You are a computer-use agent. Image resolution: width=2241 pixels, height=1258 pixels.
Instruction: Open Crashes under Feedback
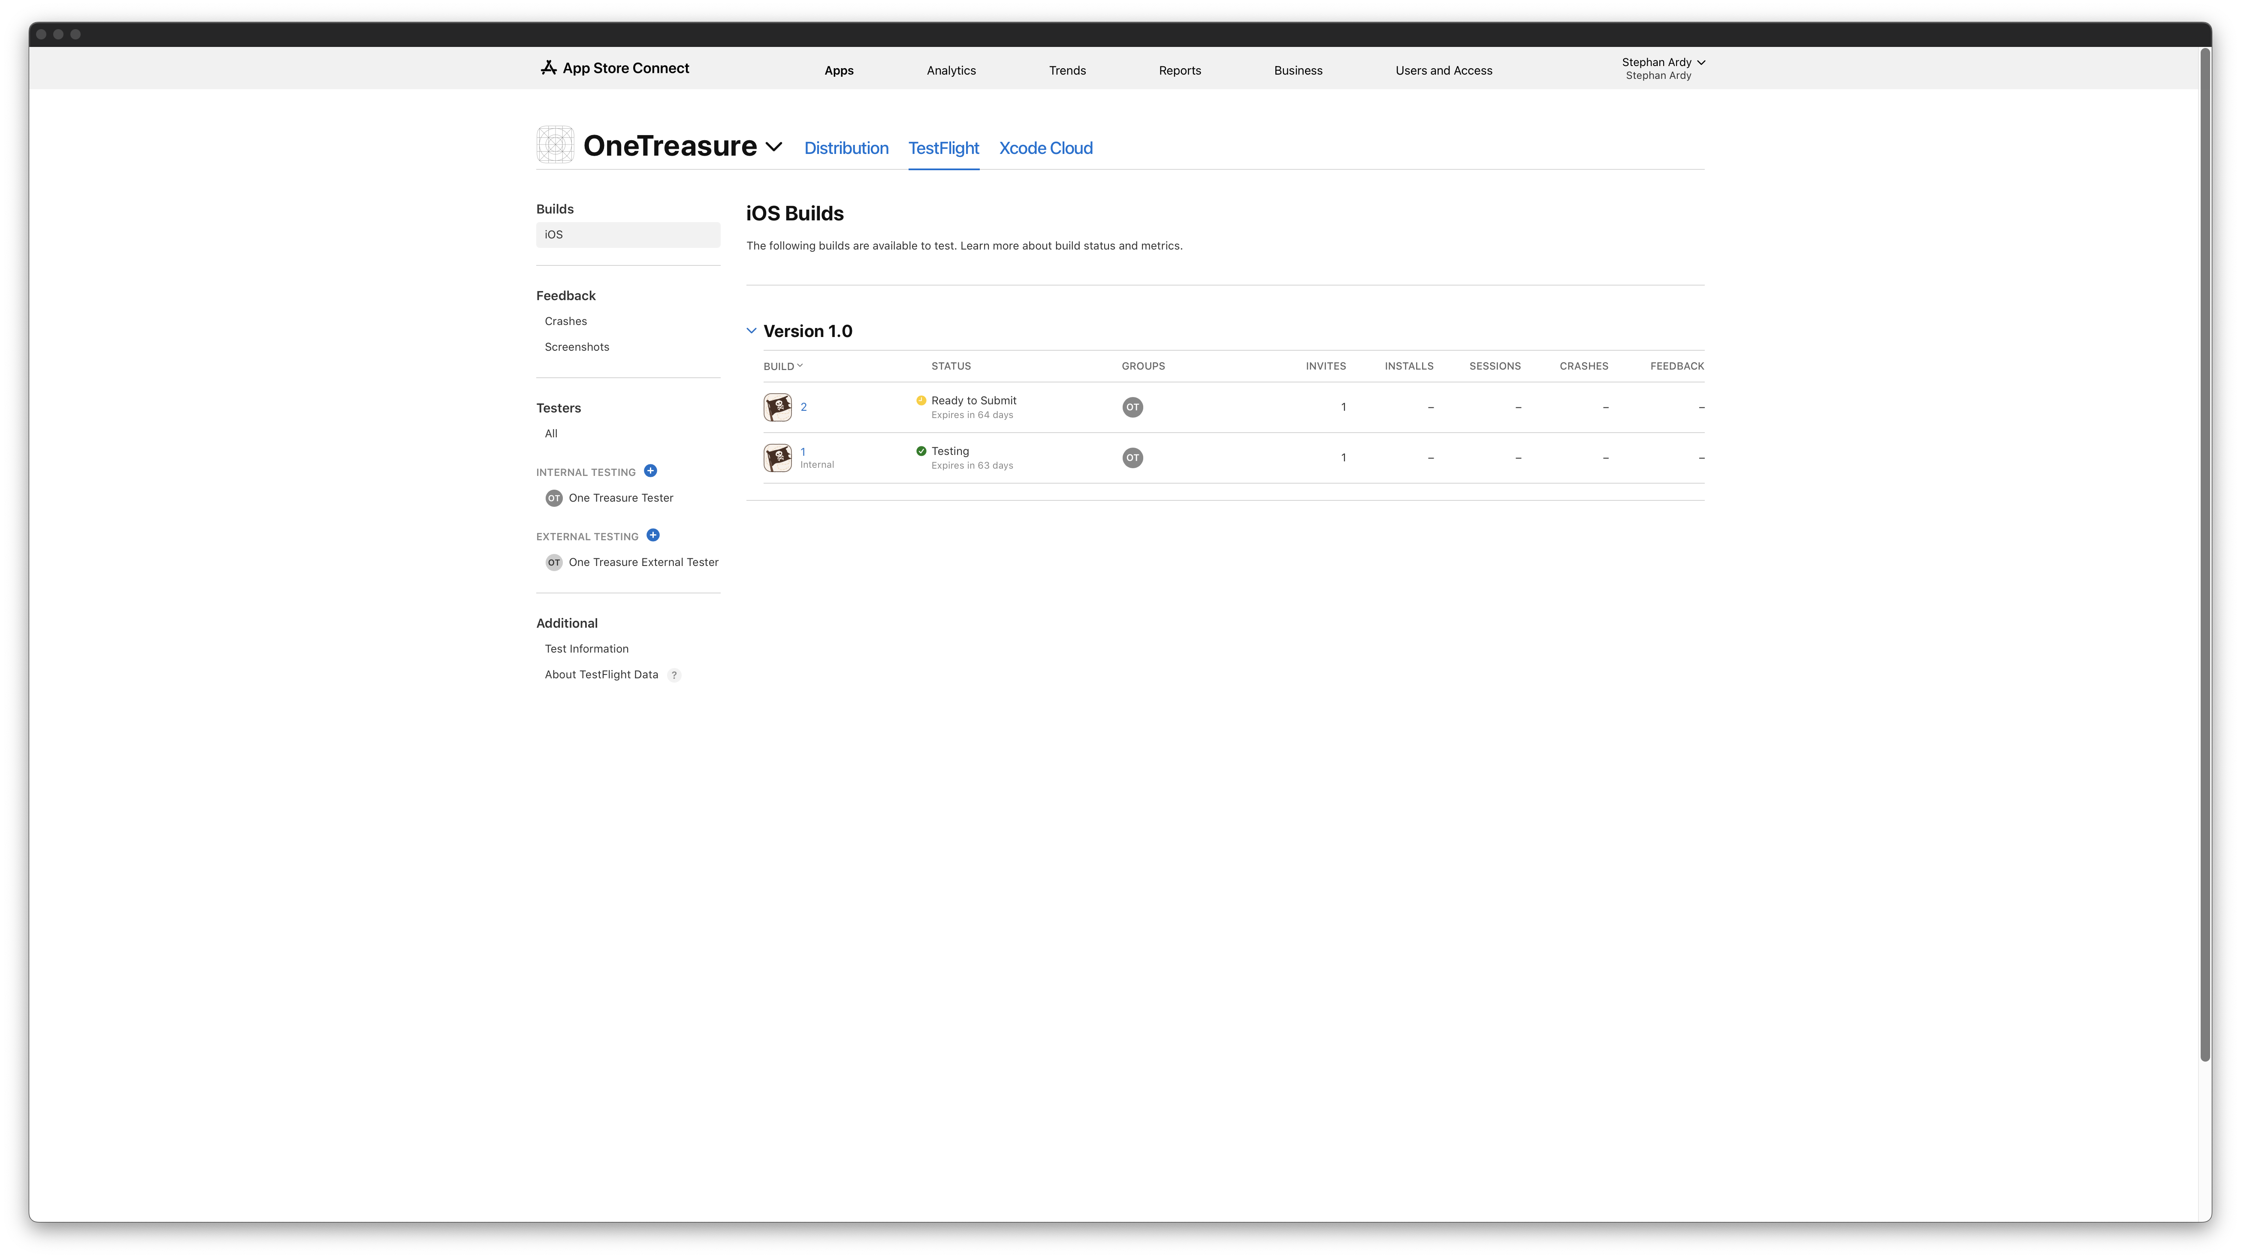tap(565, 322)
